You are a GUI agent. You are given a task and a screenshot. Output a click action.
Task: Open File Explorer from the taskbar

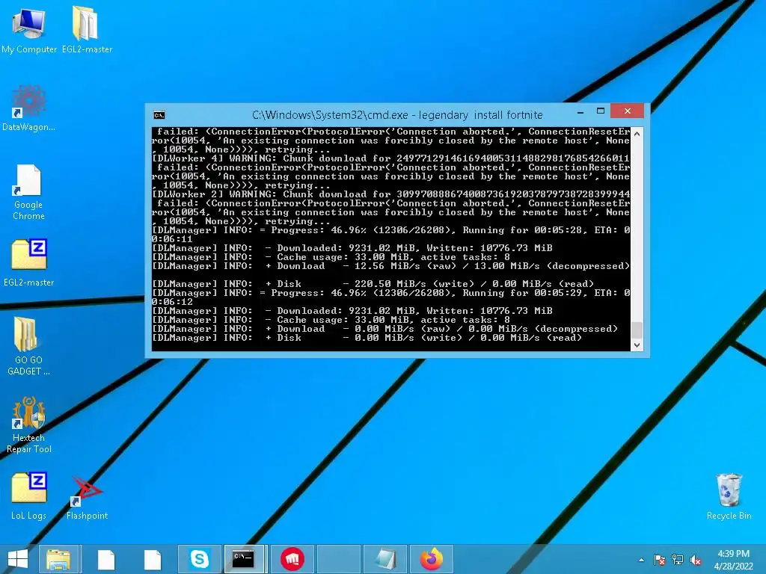(x=58, y=559)
